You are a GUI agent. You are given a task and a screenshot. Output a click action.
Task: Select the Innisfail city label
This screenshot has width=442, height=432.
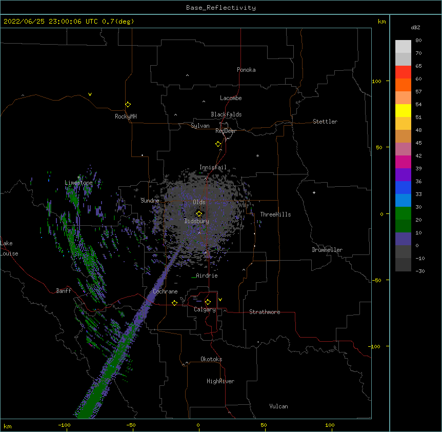(x=213, y=167)
